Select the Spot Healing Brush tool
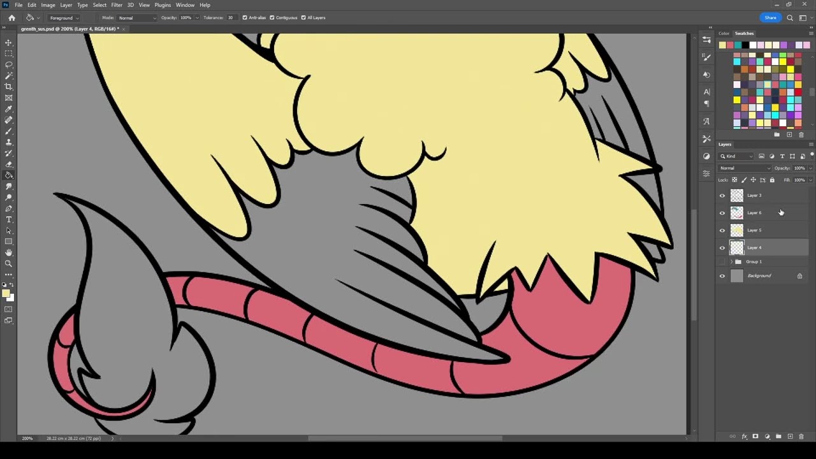The image size is (816, 459). click(x=9, y=120)
